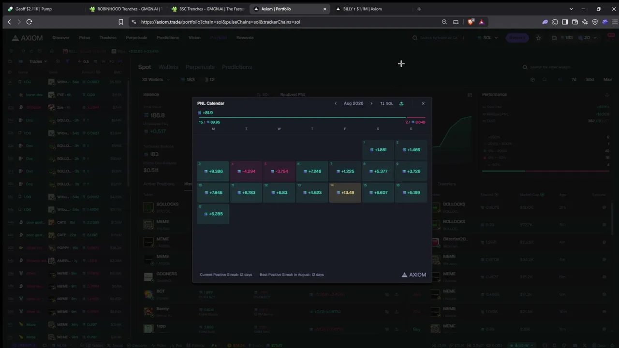Open Discover in Axiom navigation
The image size is (619, 348).
click(x=61, y=38)
